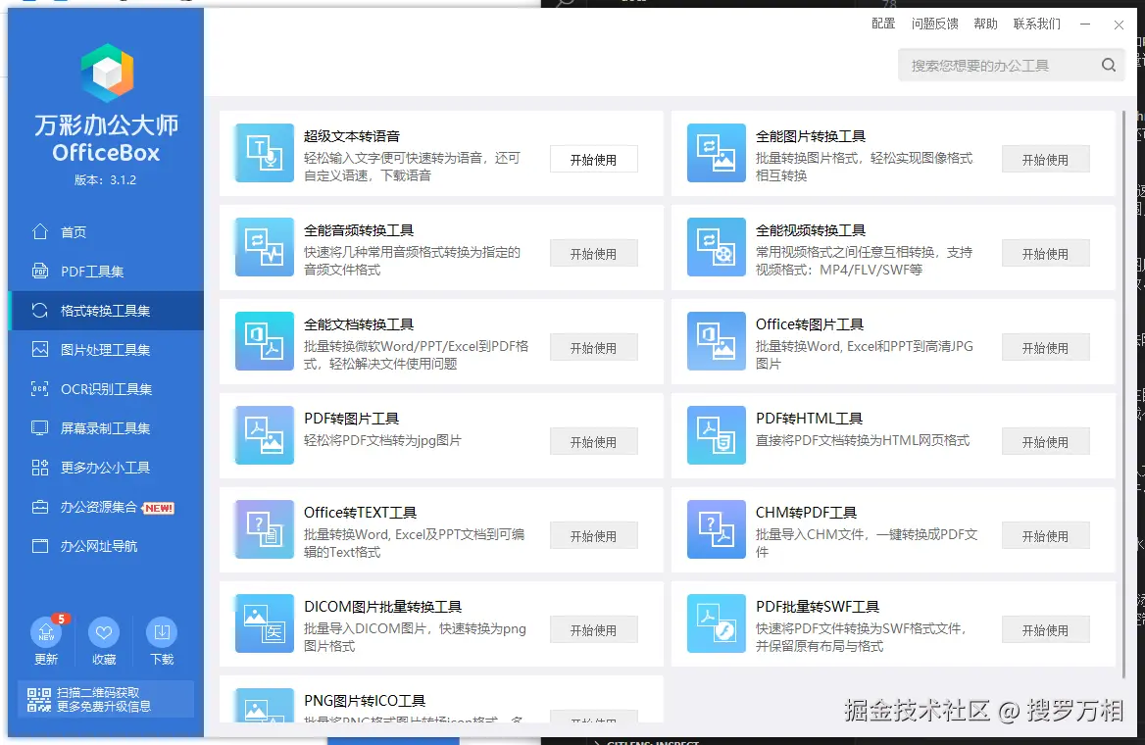Open 办公网址导航 section
The width and height of the screenshot is (1145, 745).
pos(106,546)
